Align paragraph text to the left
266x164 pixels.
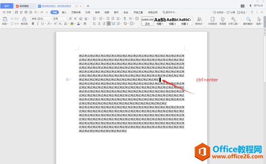point(94,24)
